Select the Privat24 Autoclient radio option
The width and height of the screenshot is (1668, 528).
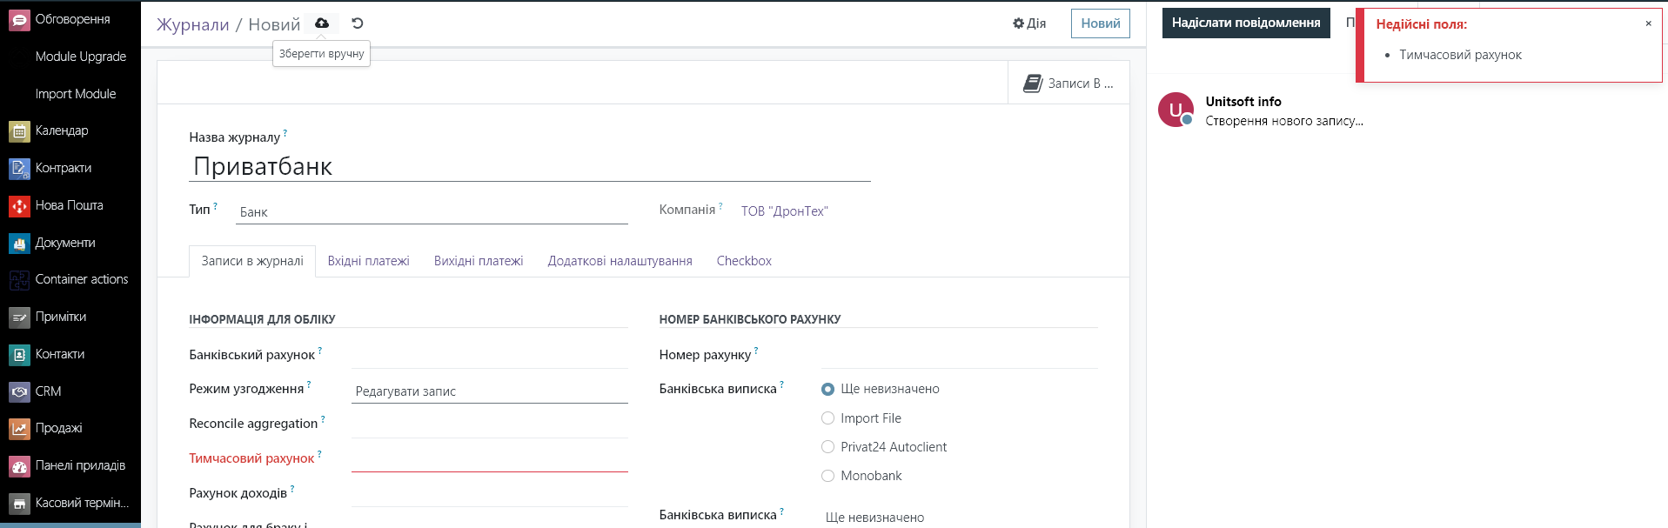coord(827,447)
